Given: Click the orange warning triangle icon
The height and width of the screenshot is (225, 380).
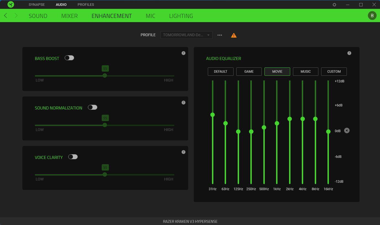Looking at the screenshot, I should pyautogui.click(x=234, y=35).
